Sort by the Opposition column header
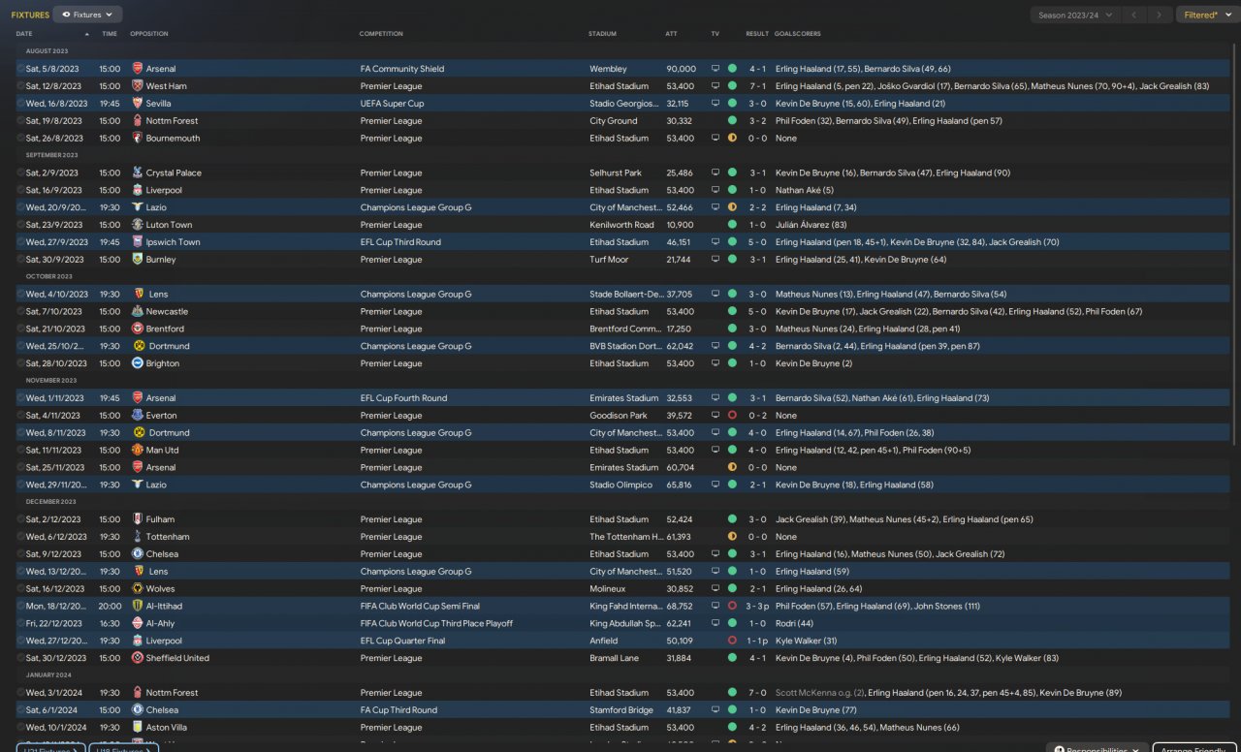 (148, 34)
